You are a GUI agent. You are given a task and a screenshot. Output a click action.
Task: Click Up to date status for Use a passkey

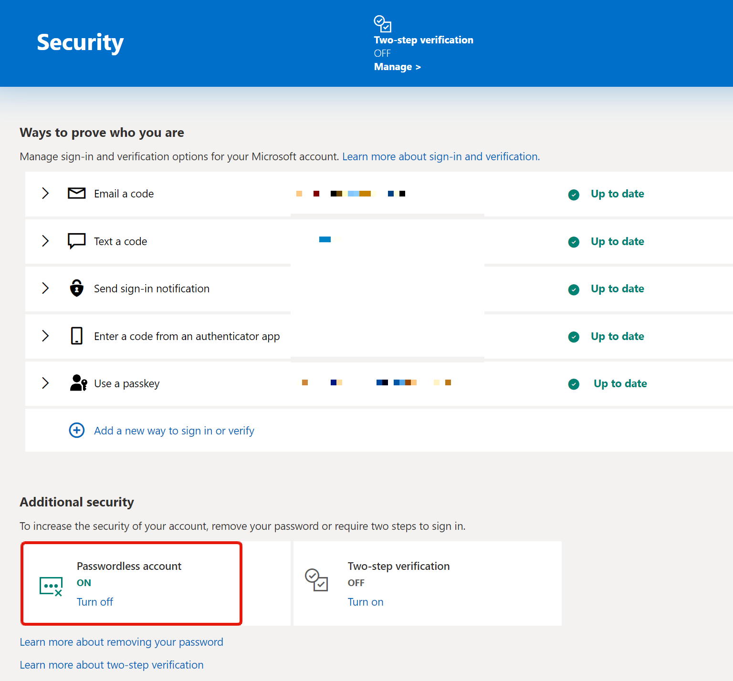pos(620,383)
